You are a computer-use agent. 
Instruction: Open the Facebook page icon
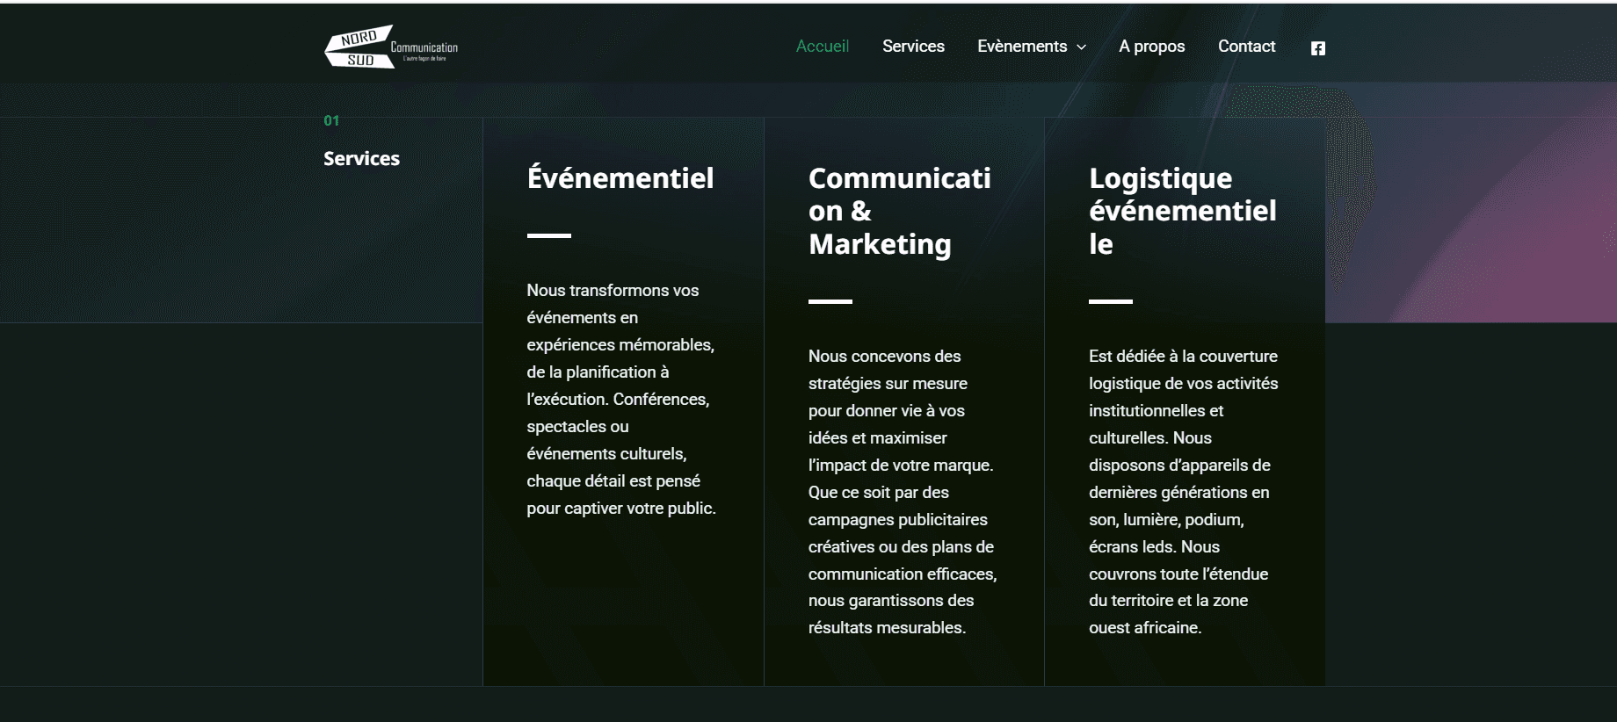click(x=1318, y=48)
